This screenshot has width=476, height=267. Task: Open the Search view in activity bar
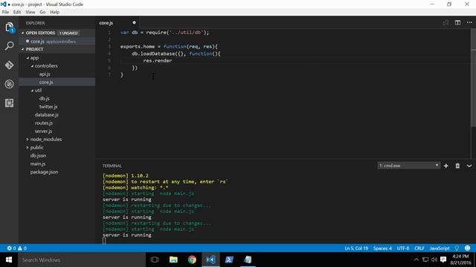pos(10,46)
